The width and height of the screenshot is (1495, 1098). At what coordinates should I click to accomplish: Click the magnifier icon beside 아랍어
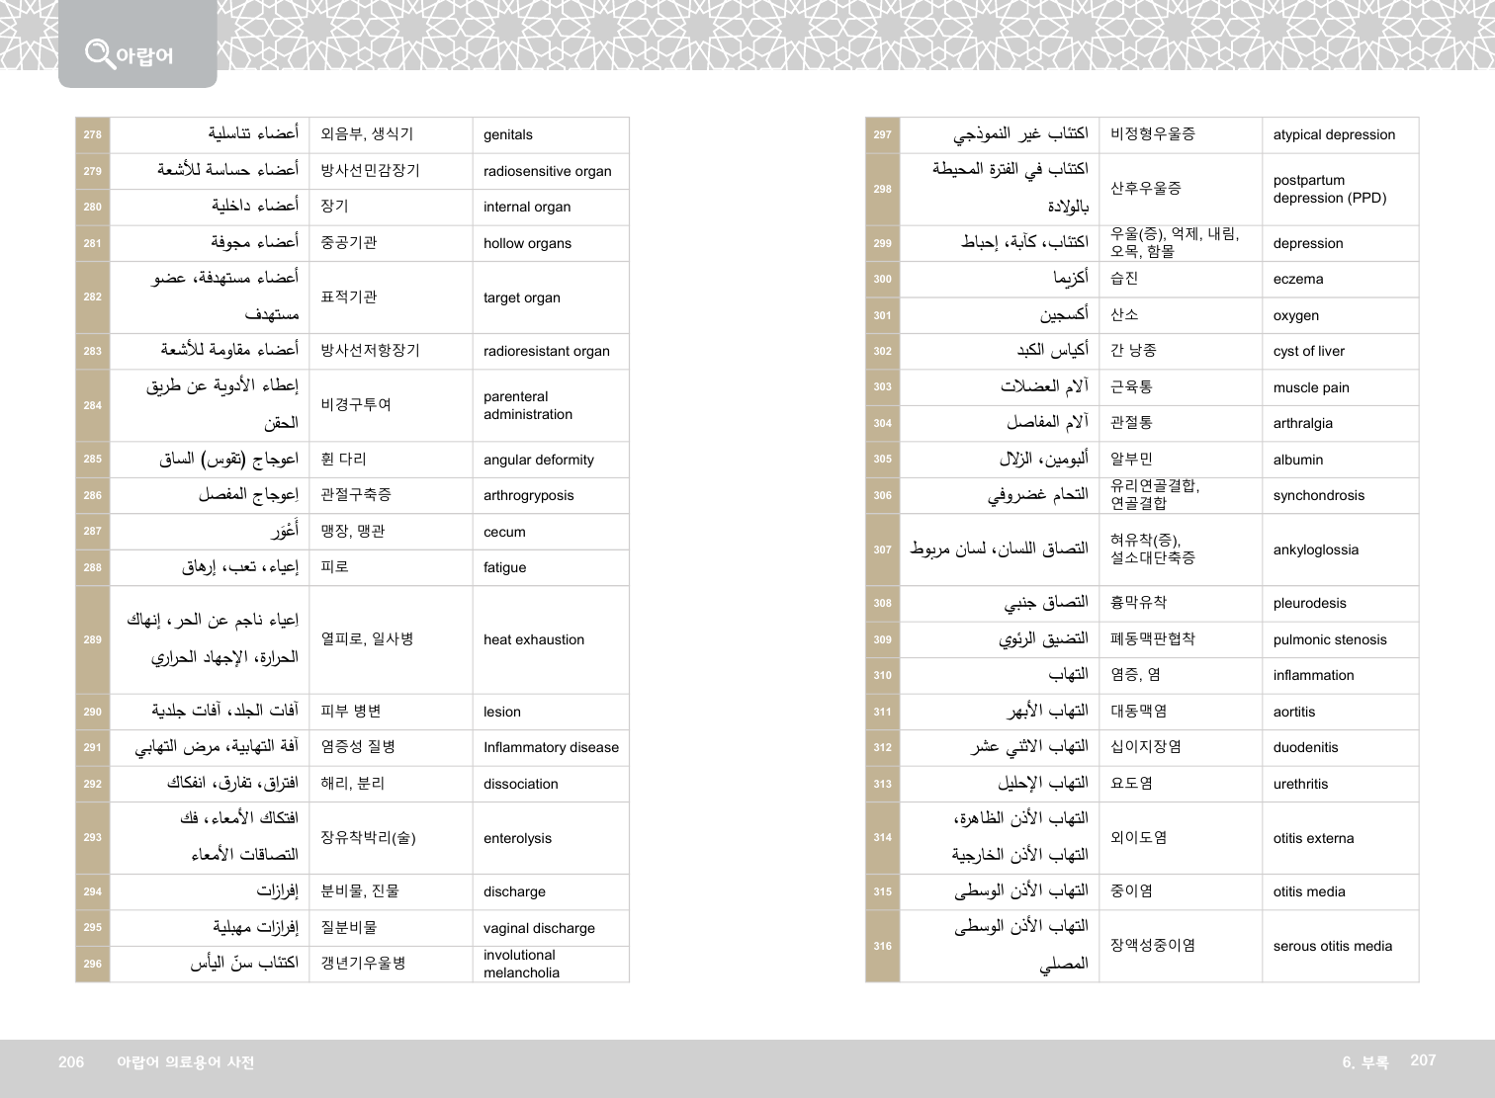[99, 52]
